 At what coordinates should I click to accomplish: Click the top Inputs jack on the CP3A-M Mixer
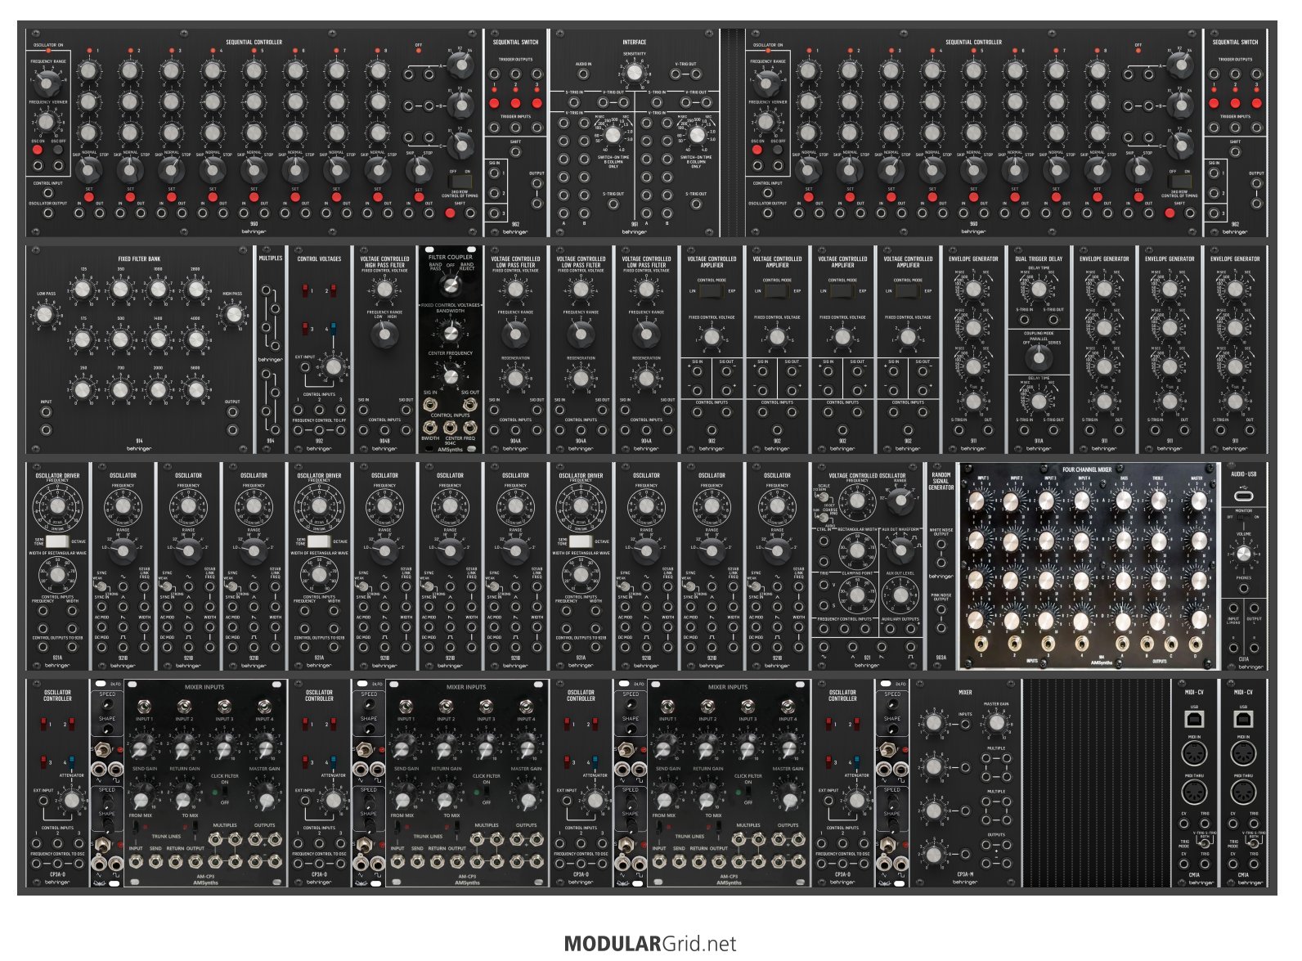[965, 722]
